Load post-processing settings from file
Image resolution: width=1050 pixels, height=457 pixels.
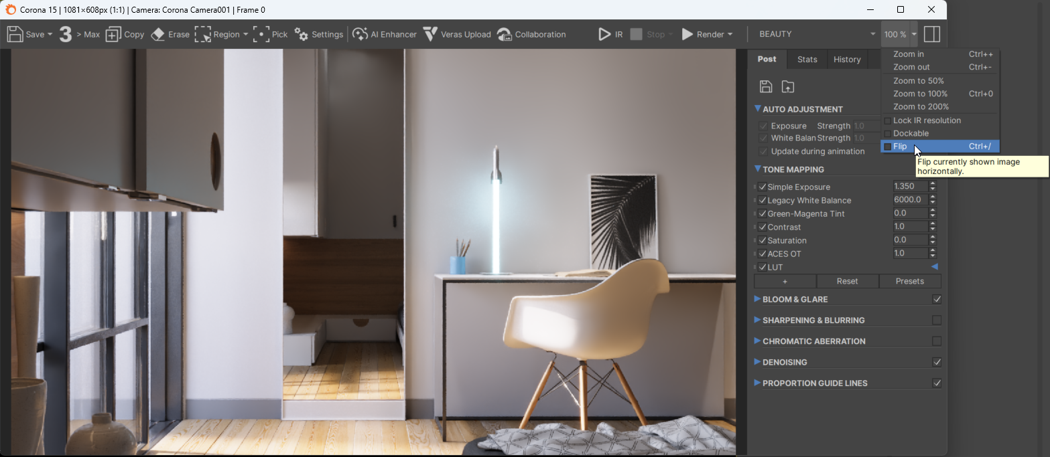pos(788,86)
